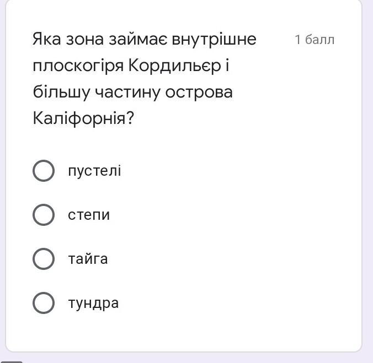Viewport: 373px width, 363px height.
Task: Click the word Яка starting the question
Action: [46, 39]
